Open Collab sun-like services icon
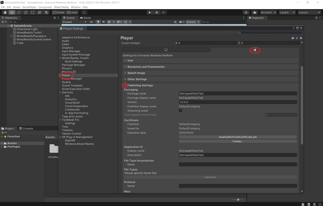This screenshot has width=323, height=206. [x=246, y=12]
